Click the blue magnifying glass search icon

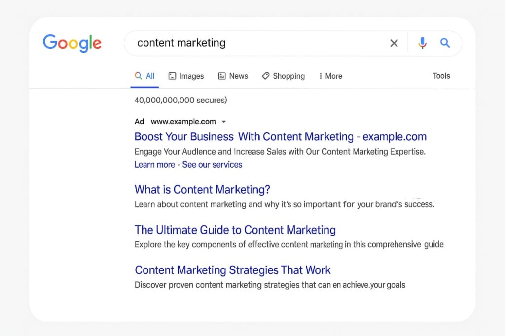coord(445,43)
